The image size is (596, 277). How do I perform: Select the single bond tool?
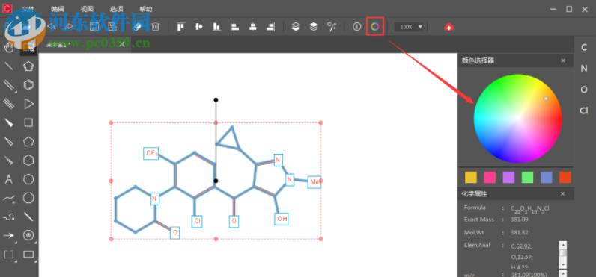coord(9,66)
